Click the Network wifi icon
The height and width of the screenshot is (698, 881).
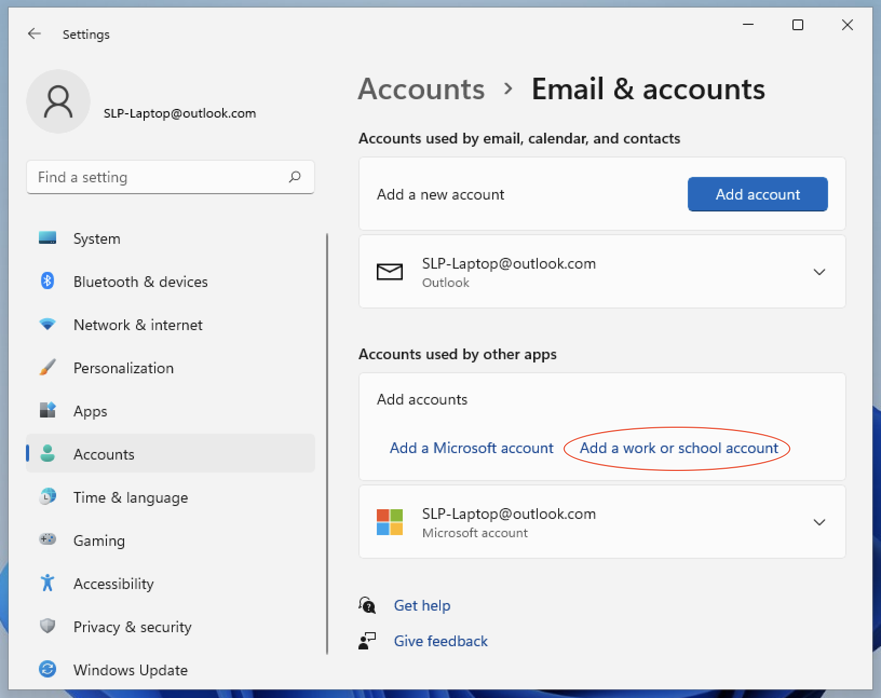click(x=48, y=324)
